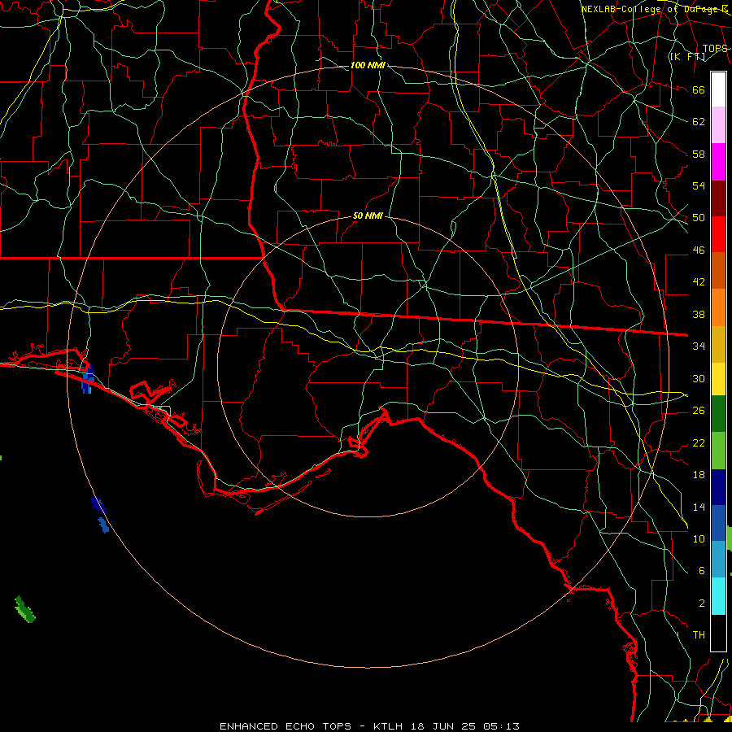The height and width of the screenshot is (732, 732).
Task: Click the green radar echo offshore lower-left
Action: point(24,610)
